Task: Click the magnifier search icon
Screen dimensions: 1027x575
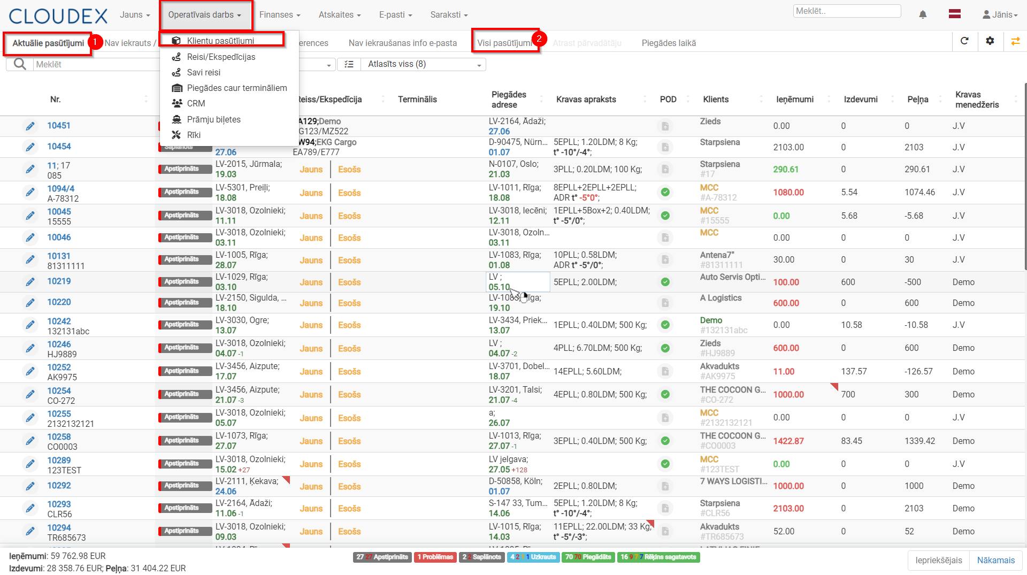Action: click(x=20, y=64)
